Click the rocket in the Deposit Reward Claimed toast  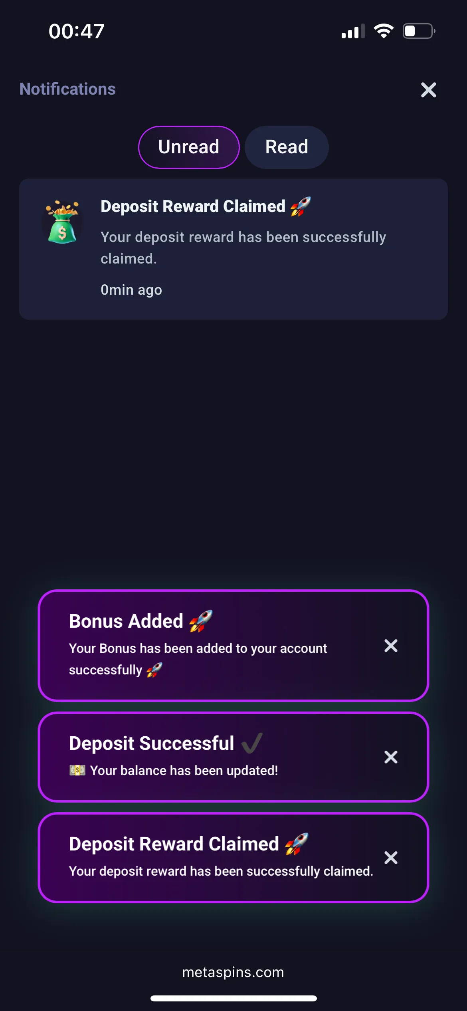tap(297, 844)
